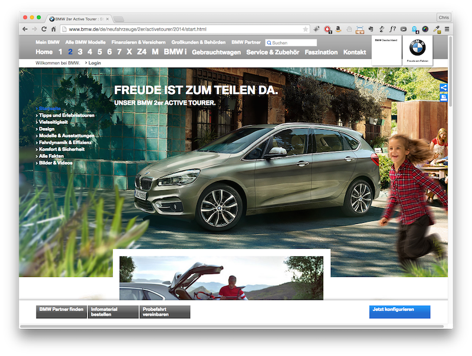Open the Gebrauchtwagen menu item
472x356 pixels.
216,52
